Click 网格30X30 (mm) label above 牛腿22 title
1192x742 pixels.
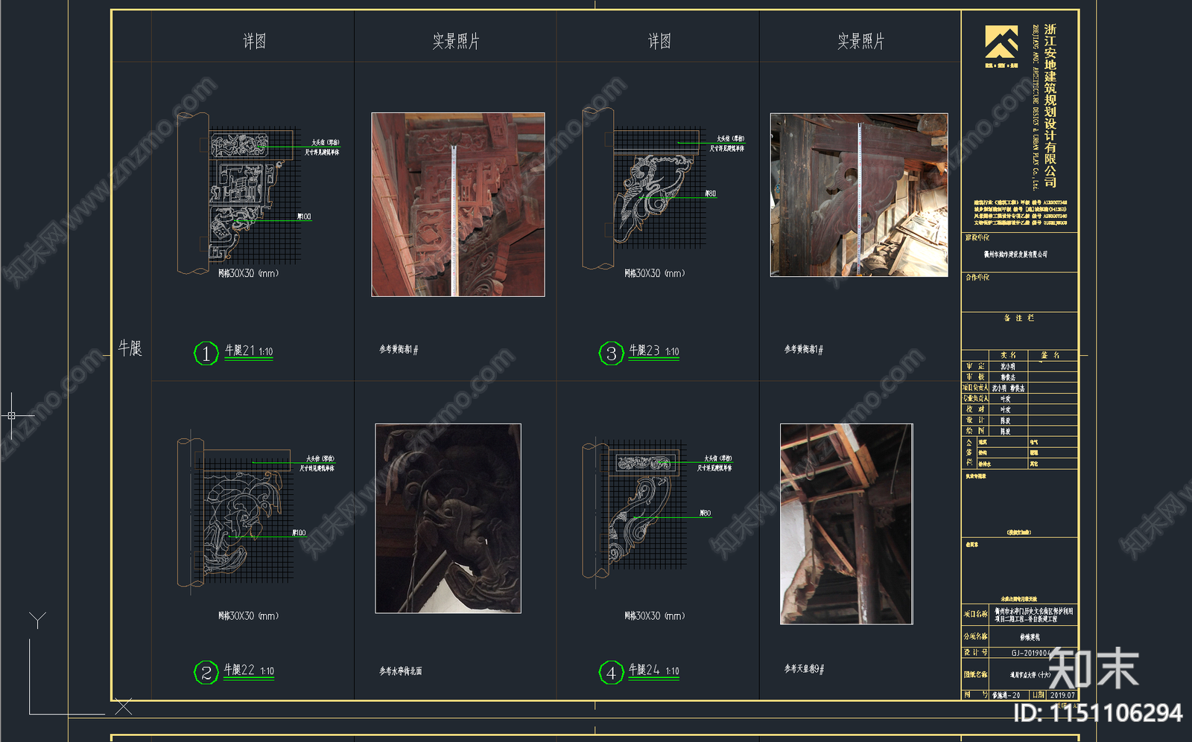pos(248,615)
